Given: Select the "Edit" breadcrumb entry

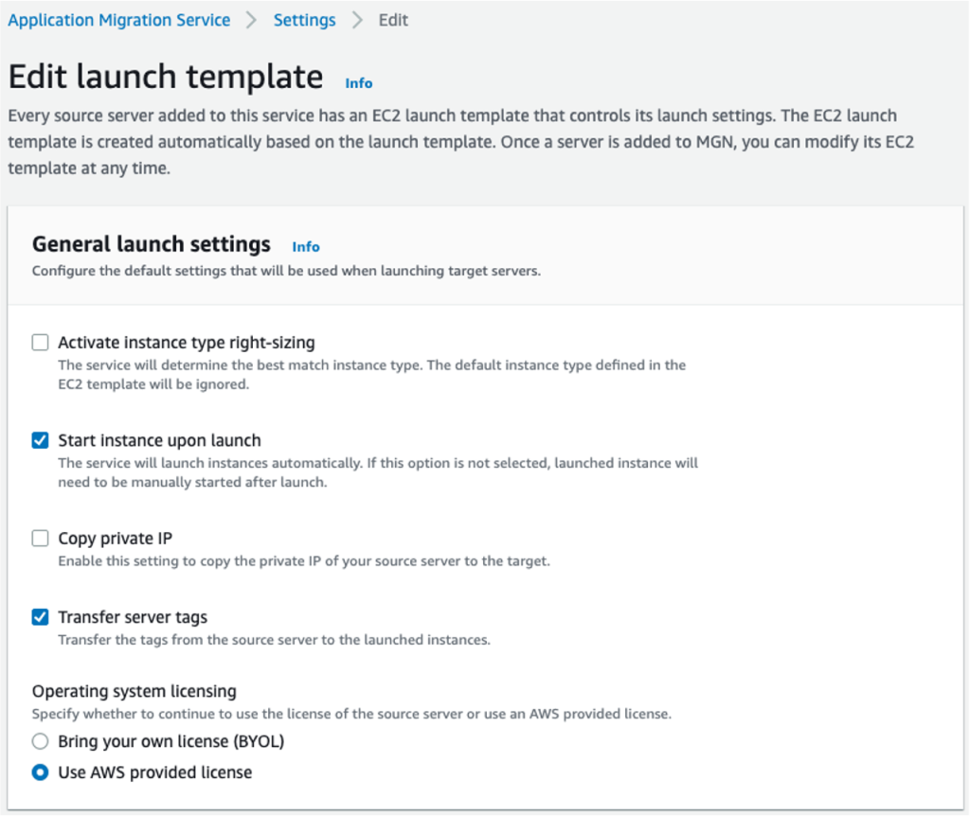Looking at the screenshot, I should (393, 19).
